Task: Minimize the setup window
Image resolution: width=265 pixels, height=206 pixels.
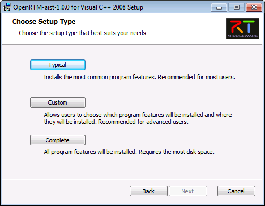Action: [219, 7]
